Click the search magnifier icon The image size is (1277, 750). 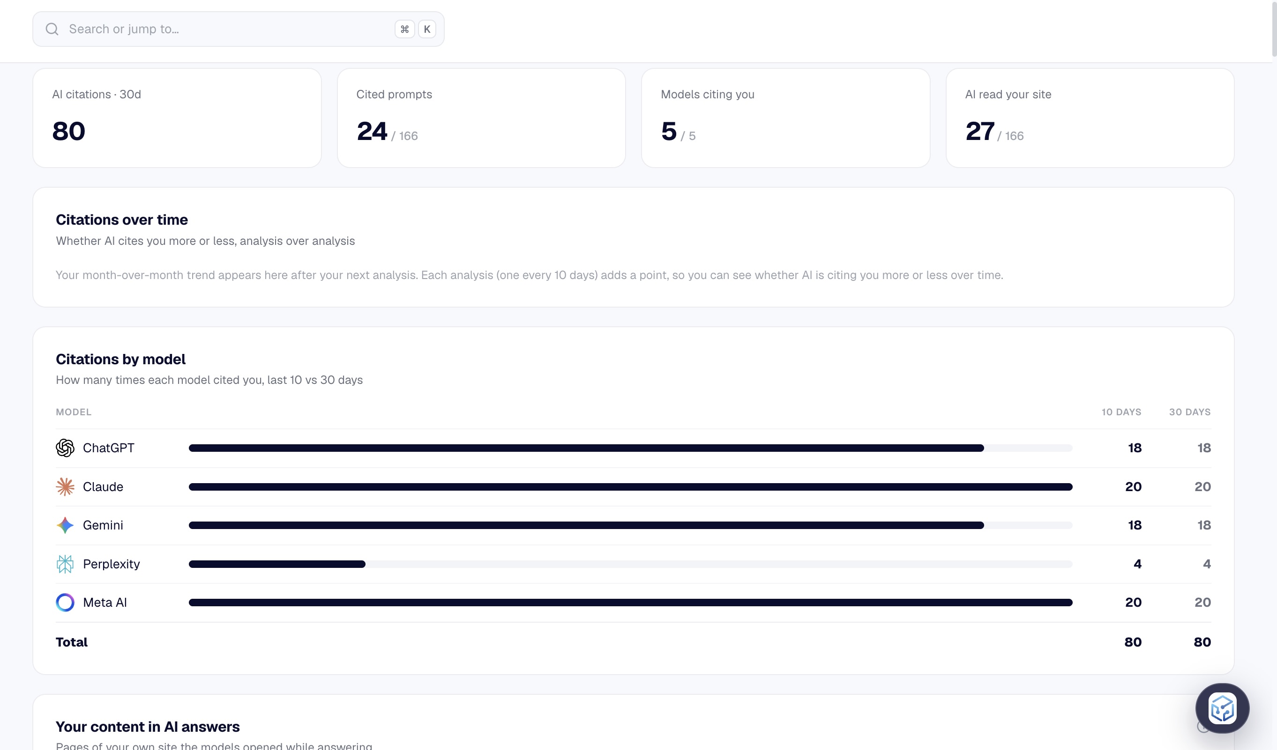[x=52, y=29]
